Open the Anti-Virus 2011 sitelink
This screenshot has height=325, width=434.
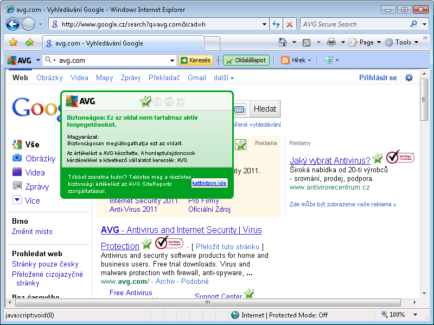coord(133,209)
